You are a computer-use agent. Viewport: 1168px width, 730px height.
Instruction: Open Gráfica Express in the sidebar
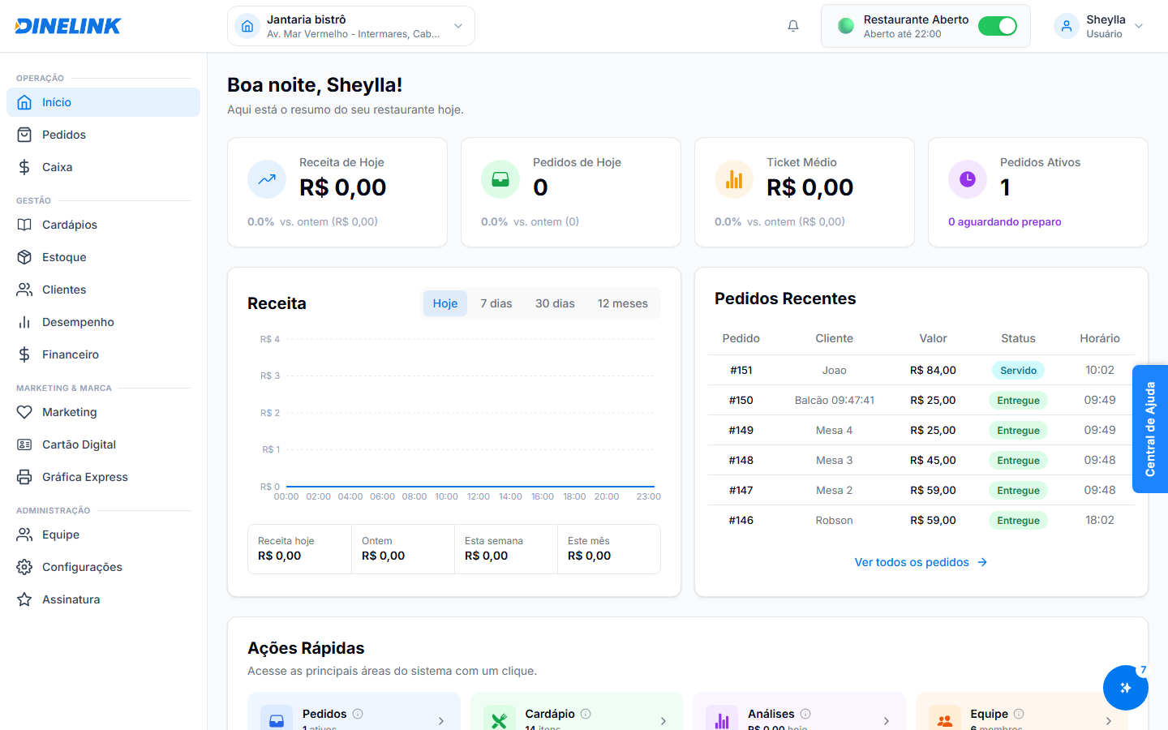click(x=103, y=477)
